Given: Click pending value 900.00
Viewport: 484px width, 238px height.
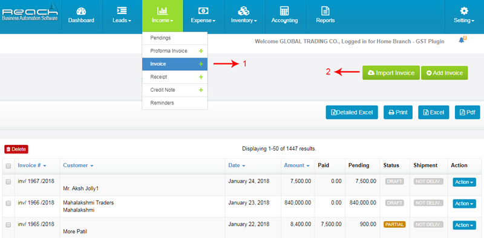Looking at the screenshot, I should point(368,225).
